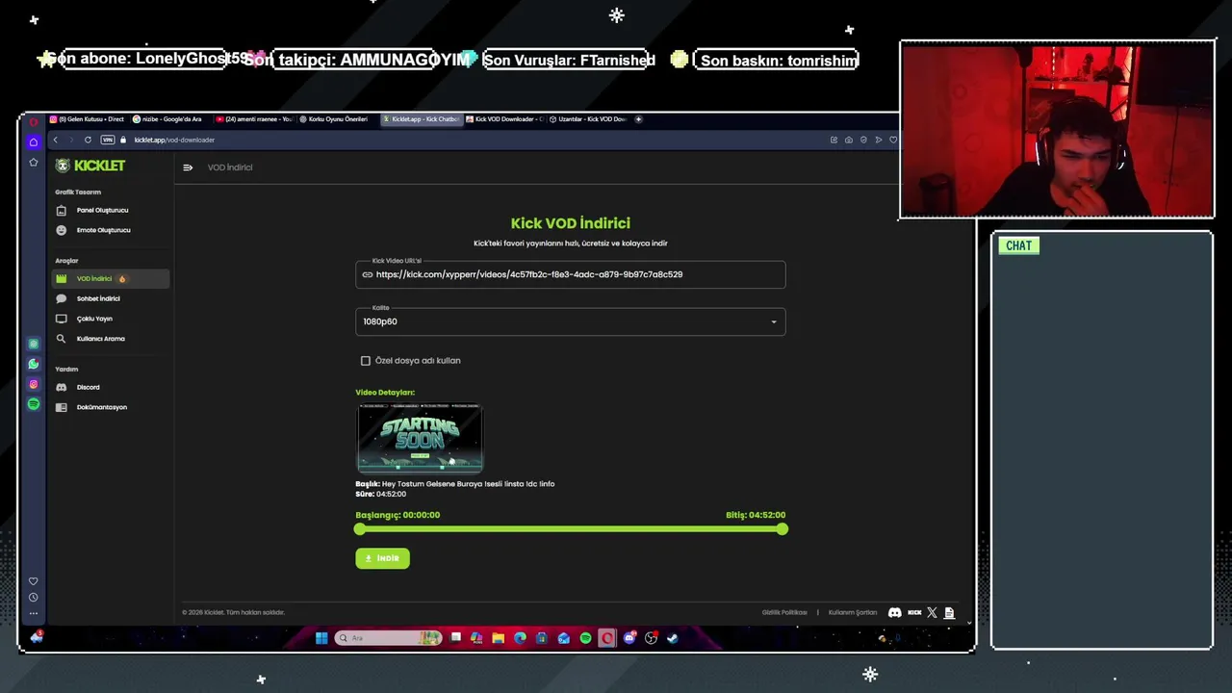Viewport: 1232px width, 693px height.
Task: Switch to nizibe Google'da Ara tab
Action: coord(170,119)
